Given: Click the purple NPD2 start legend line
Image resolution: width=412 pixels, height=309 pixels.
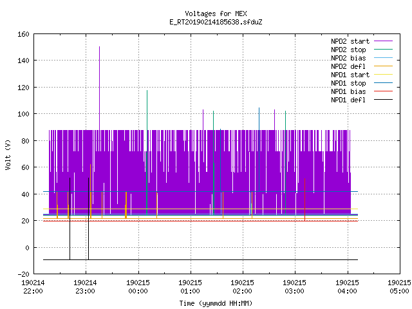Looking at the screenshot, I should pos(383,41).
